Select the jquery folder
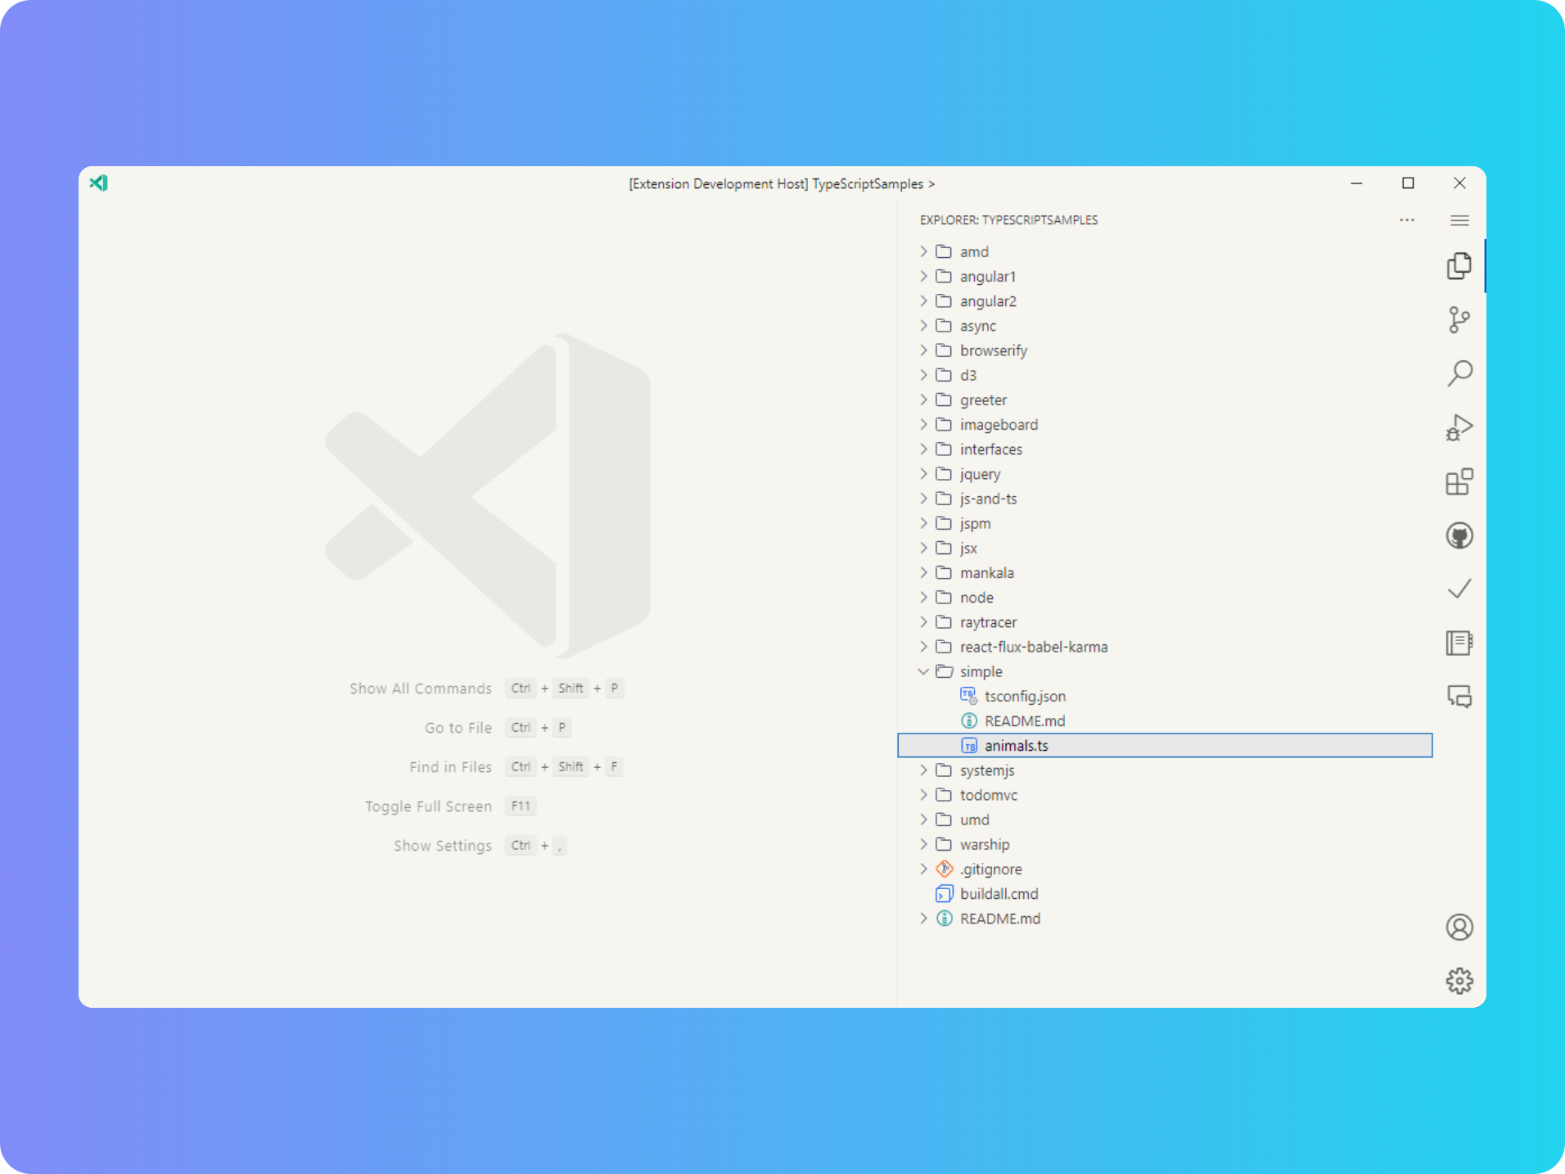Screen dimensions: 1565x1174 1165,474
